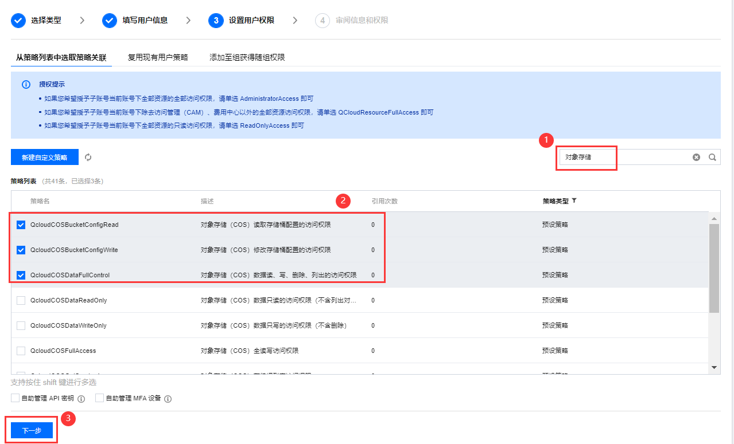Select 从策略列表中选取策略关联 tab
The width and height of the screenshot is (734, 444).
[61, 57]
